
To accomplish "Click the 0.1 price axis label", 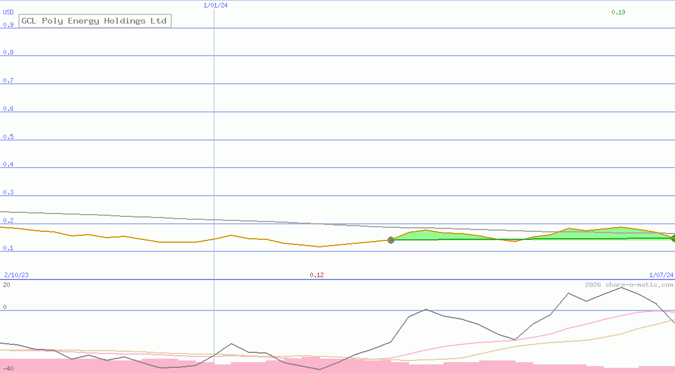I will pos(8,248).
